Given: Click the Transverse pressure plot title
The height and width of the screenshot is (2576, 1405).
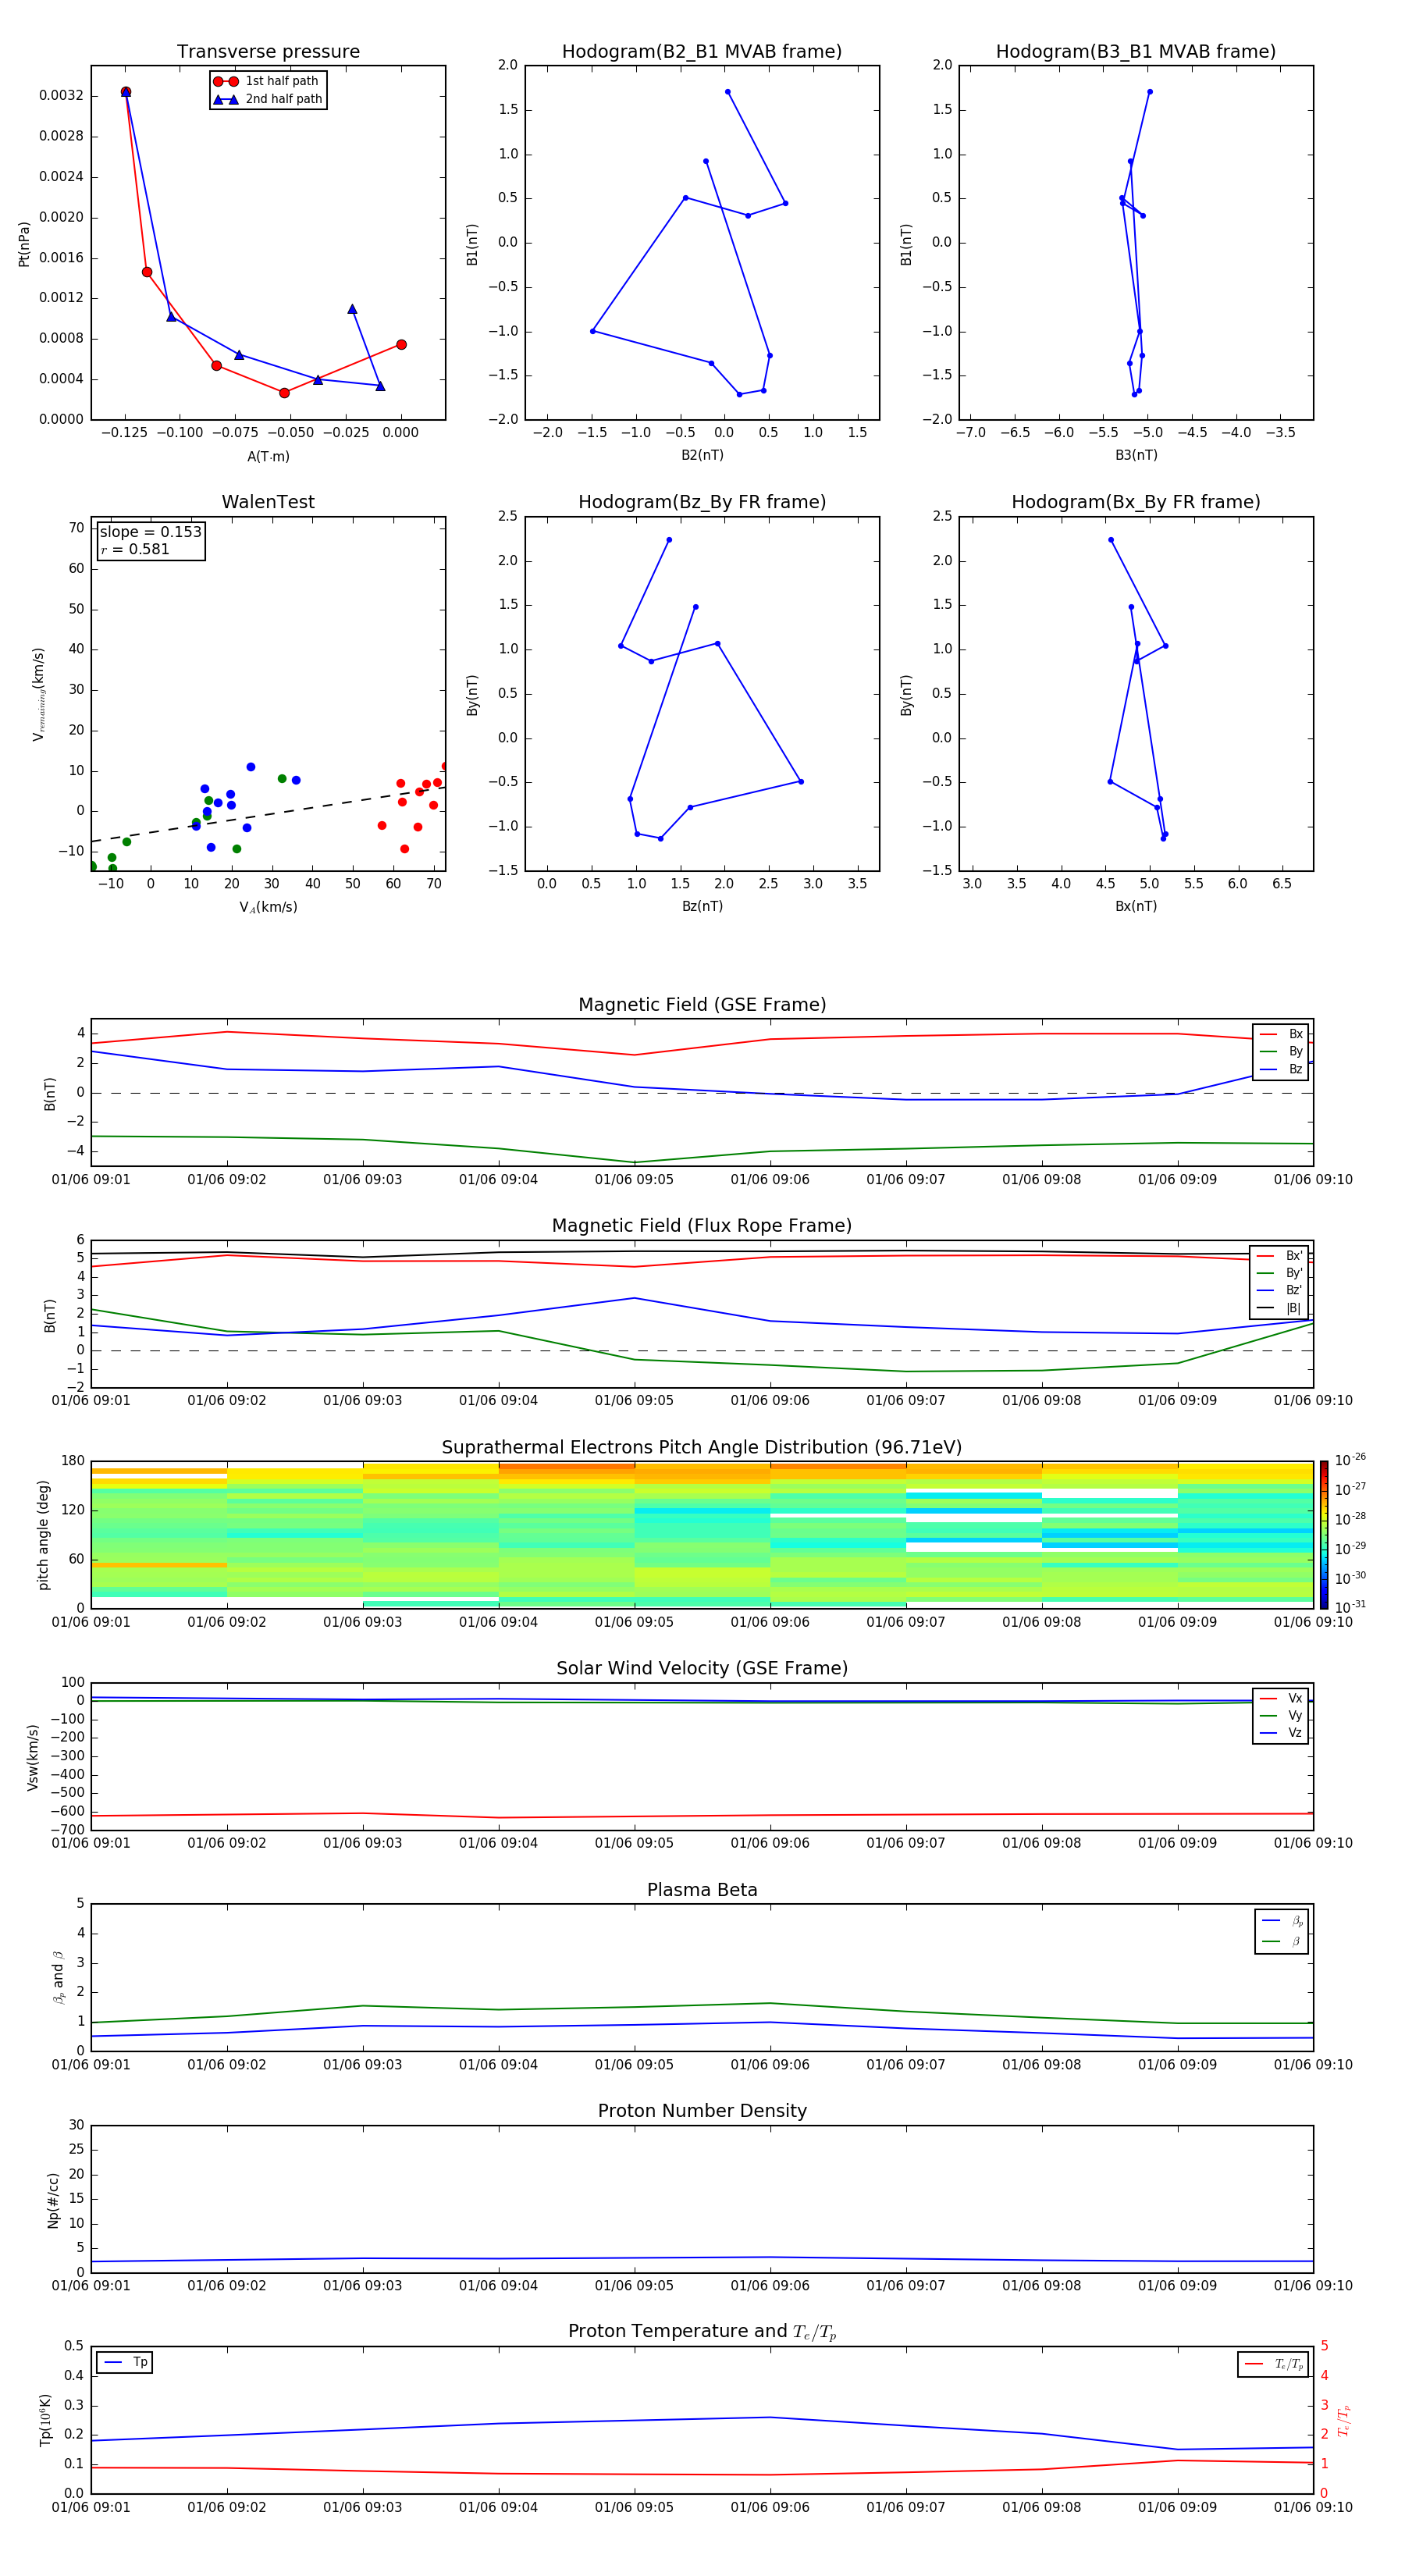Looking at the screenshot, I should point(268,52).
